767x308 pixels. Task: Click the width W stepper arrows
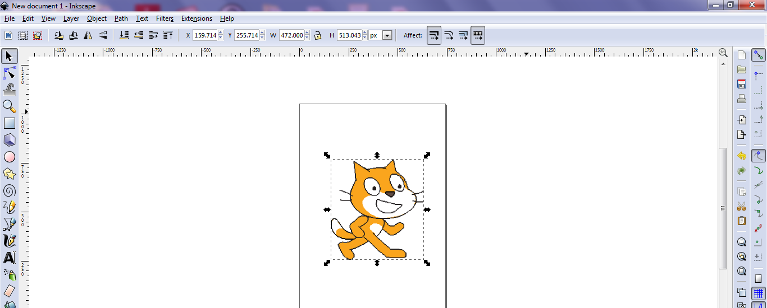(x=307, y=35)
